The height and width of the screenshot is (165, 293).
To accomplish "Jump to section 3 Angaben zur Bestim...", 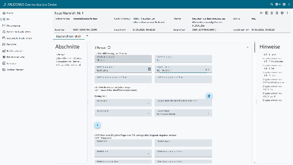I will click(68, 62).
